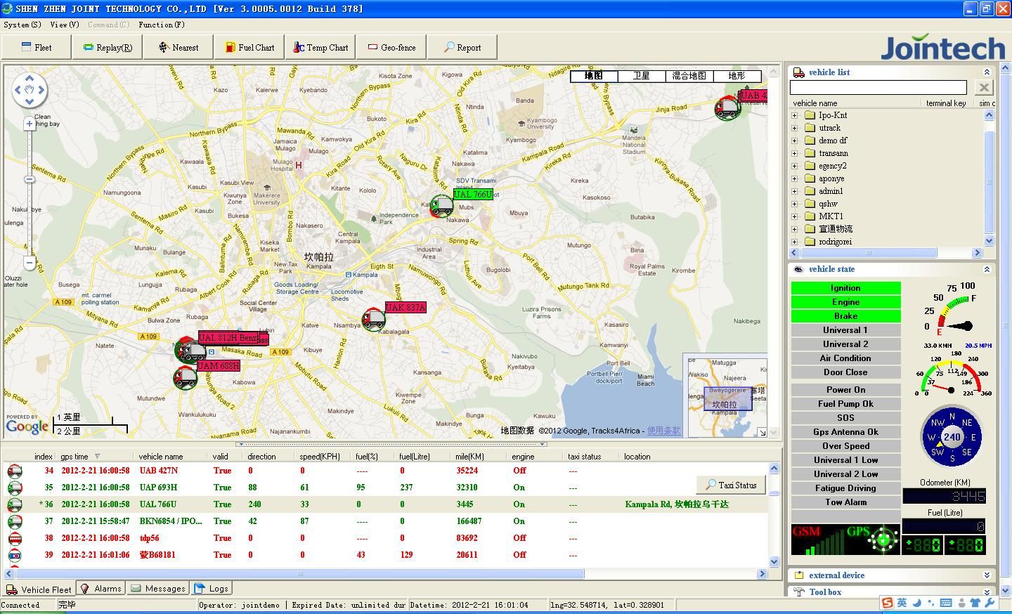
Task: Click vehicle icon in tdp56 row
Action: [14, 538]
